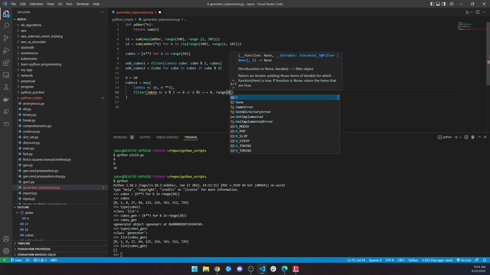Change CRLF line ending setting
This screenshot has height=275, width=490.
click(401, 260)
